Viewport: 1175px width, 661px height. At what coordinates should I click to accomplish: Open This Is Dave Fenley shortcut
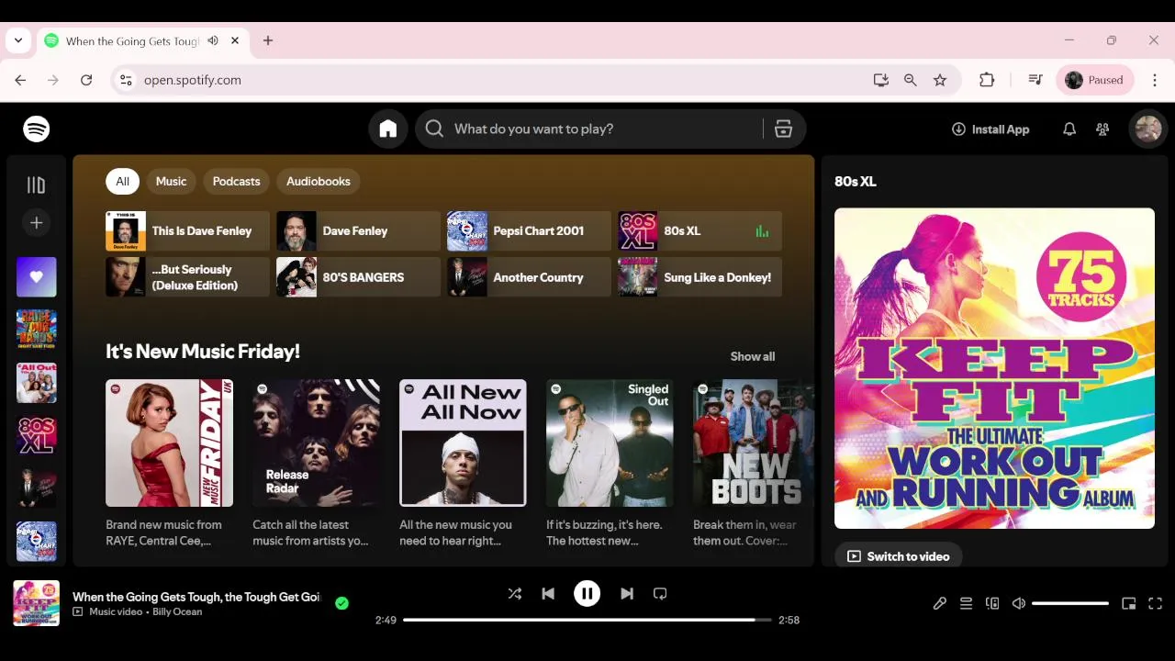(187, 231)
